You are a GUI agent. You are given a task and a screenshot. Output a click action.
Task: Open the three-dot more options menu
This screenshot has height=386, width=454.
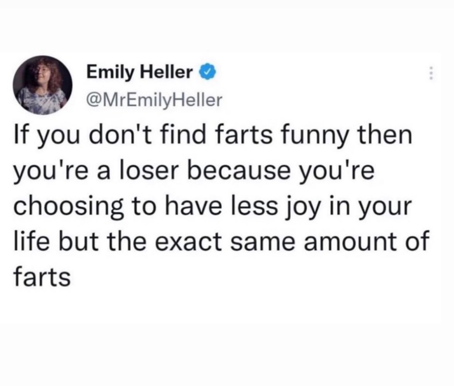[429, 73]
